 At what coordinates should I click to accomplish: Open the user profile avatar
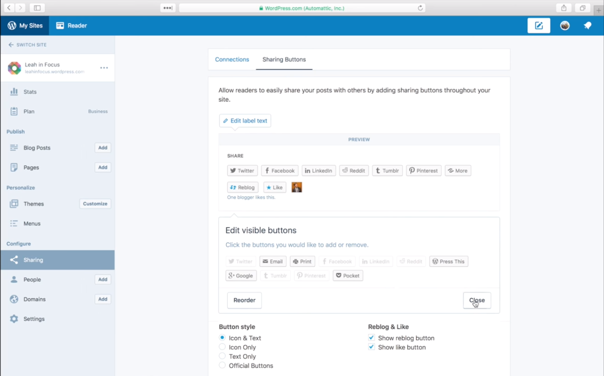[565, 25]
